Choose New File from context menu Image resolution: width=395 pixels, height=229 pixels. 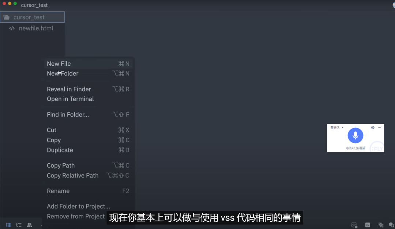[x=88, y=64]
